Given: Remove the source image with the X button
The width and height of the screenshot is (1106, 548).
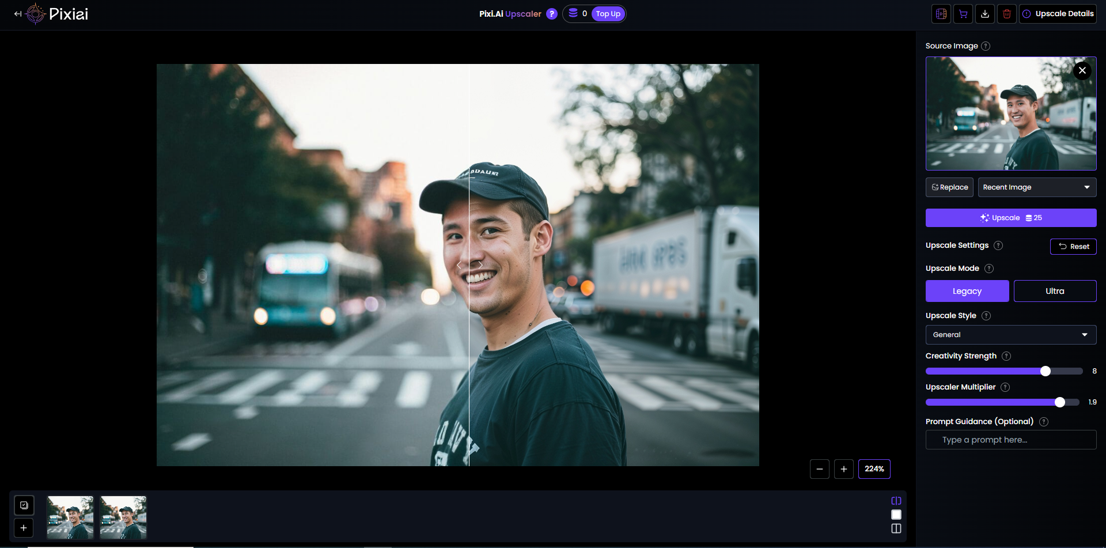Looking at the screenshot, I should 1082,70.
